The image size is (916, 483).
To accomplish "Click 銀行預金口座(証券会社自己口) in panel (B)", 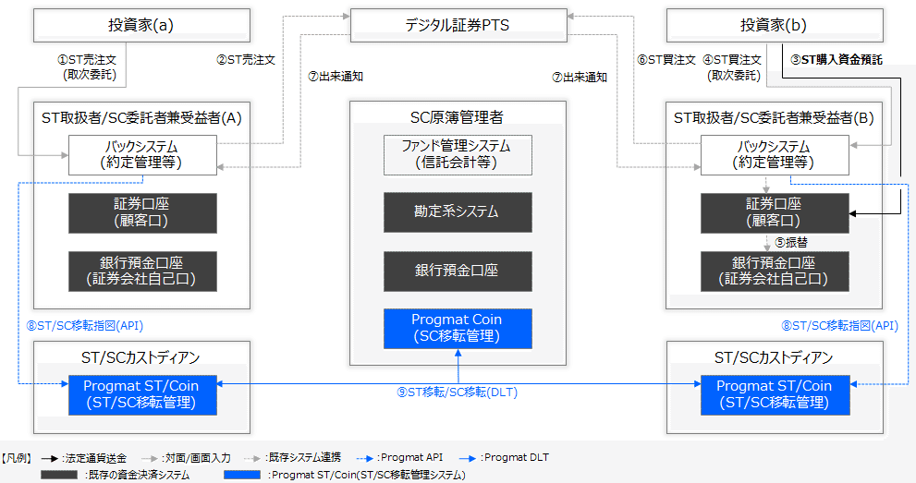I will [775, 272].
